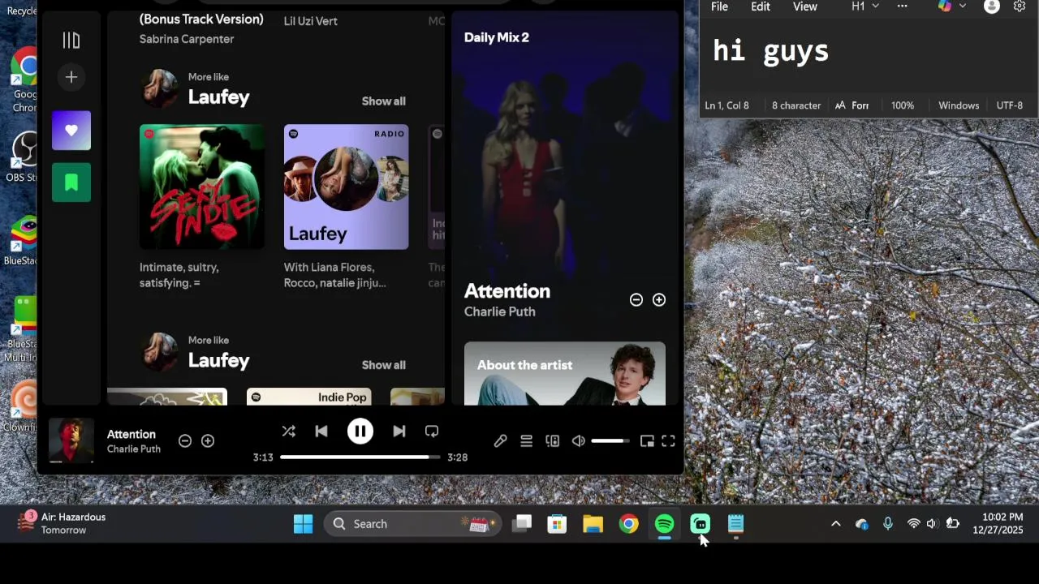Screen dimensions: 1039x584
Task: Click Lil Uzi Vert artist text
Action: tap(311, 21)
